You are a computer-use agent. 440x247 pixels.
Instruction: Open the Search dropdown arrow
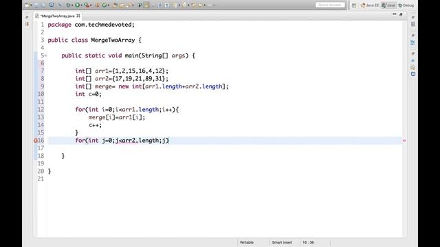[133, 5]
